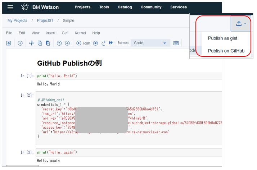Interrupt the kernel with stop icon
The height and width of the screenshot is (170, 257).
95,43
